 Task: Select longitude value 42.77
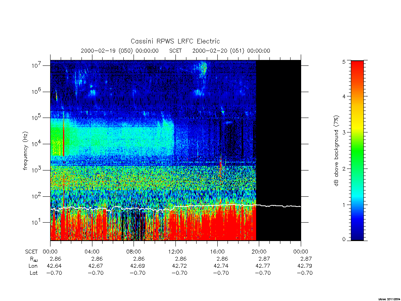coord(263,266)
